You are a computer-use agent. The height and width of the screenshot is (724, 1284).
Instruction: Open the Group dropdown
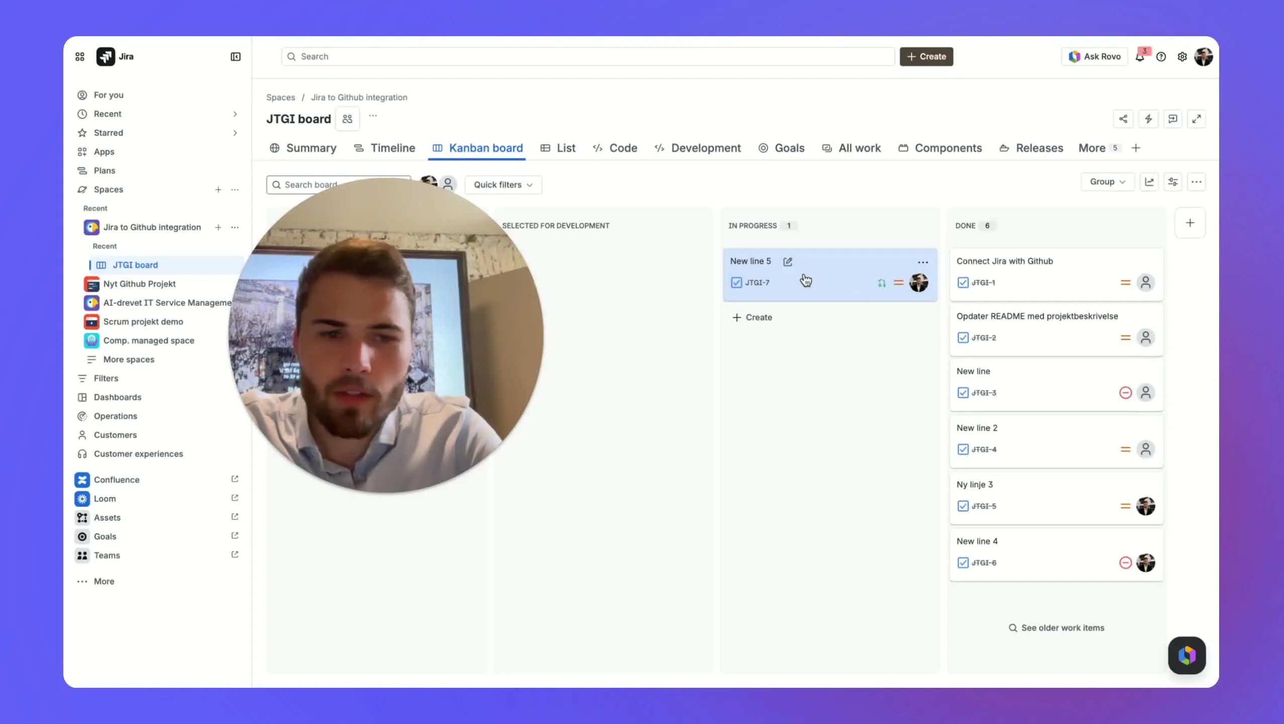pyautogui.click(x=1108, y=182)
